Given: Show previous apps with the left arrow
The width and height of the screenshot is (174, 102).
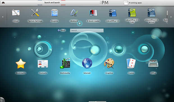Looking at the screenshot, I should pos(3,17).
